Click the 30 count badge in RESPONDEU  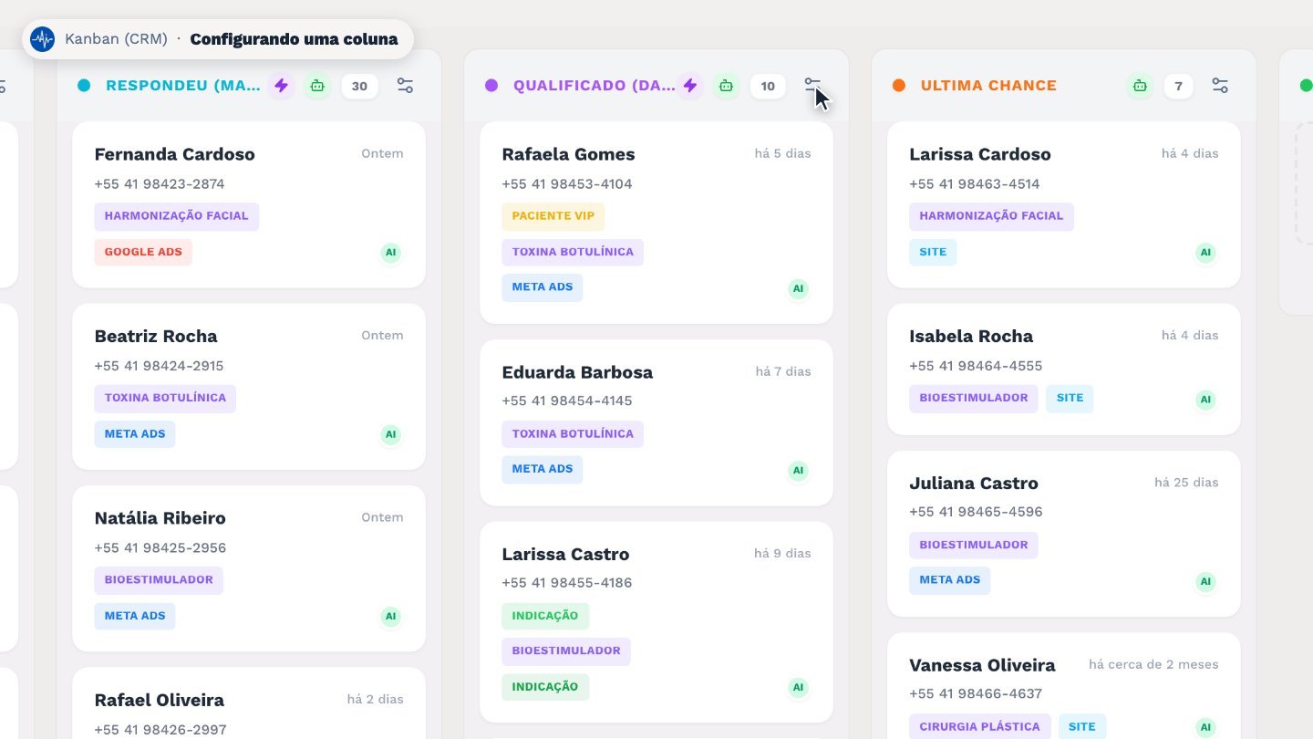coord(360,87)
